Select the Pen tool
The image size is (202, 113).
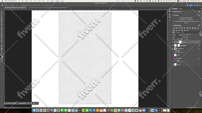(1, 40)
